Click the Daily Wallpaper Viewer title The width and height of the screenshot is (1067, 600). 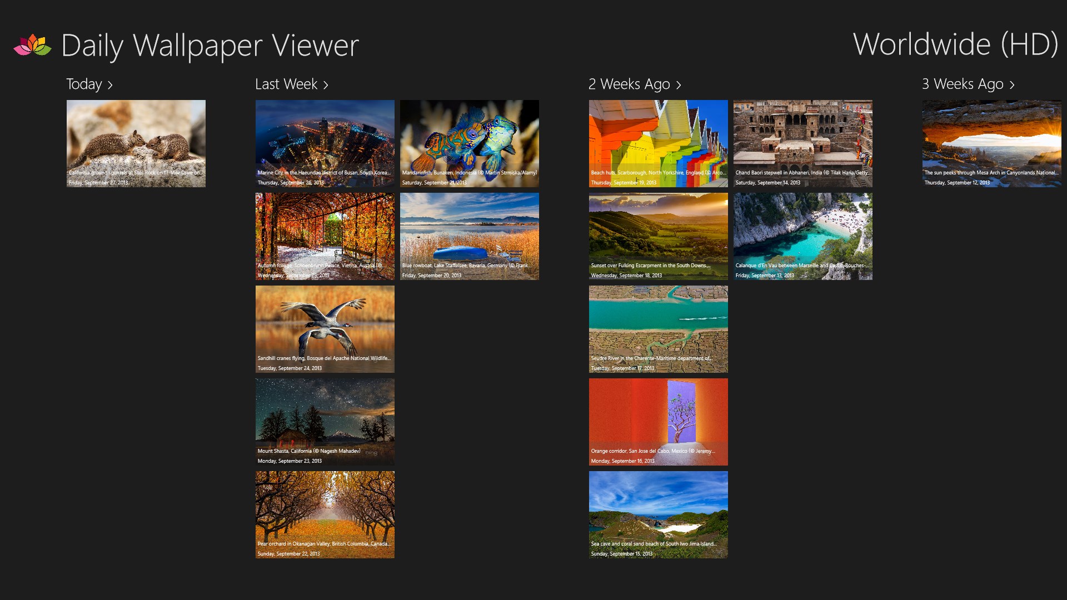coord(210,46)
